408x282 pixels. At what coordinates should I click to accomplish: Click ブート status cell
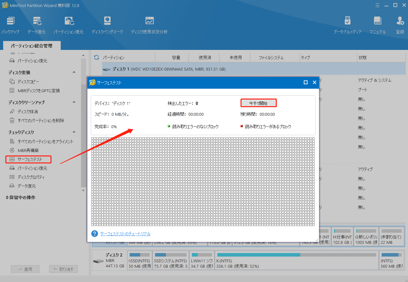point(363,90)
